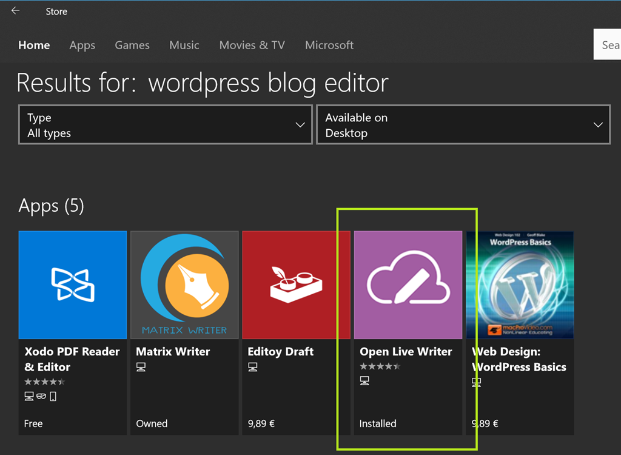Image resolution: width=621 pixels, height=455 pixels.
Task: Open the Editoy Draft red tile icon
Action: (296, 285)
